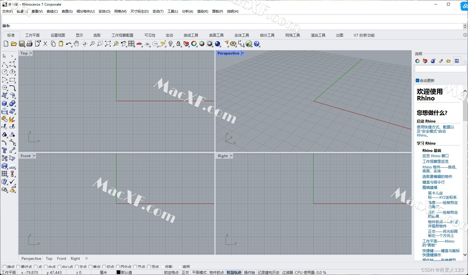468x275 pixels.
Task: Click the four-viewport layout icon
Action: (x=131, y=44)
